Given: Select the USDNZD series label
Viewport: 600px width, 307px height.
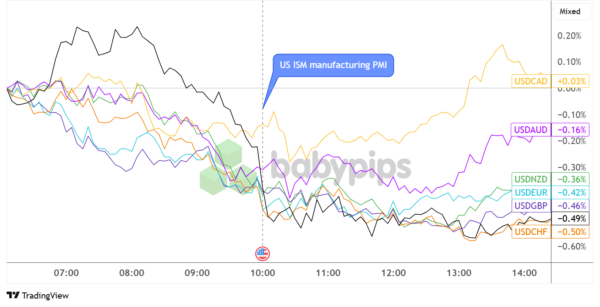Looking at the screenshot, I should click(x=531, y=179).
